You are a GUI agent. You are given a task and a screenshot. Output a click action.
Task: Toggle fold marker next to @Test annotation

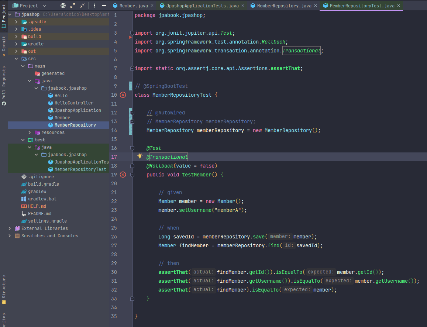[132, 148]
